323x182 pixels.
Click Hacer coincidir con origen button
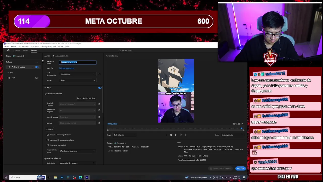(86, 98)
